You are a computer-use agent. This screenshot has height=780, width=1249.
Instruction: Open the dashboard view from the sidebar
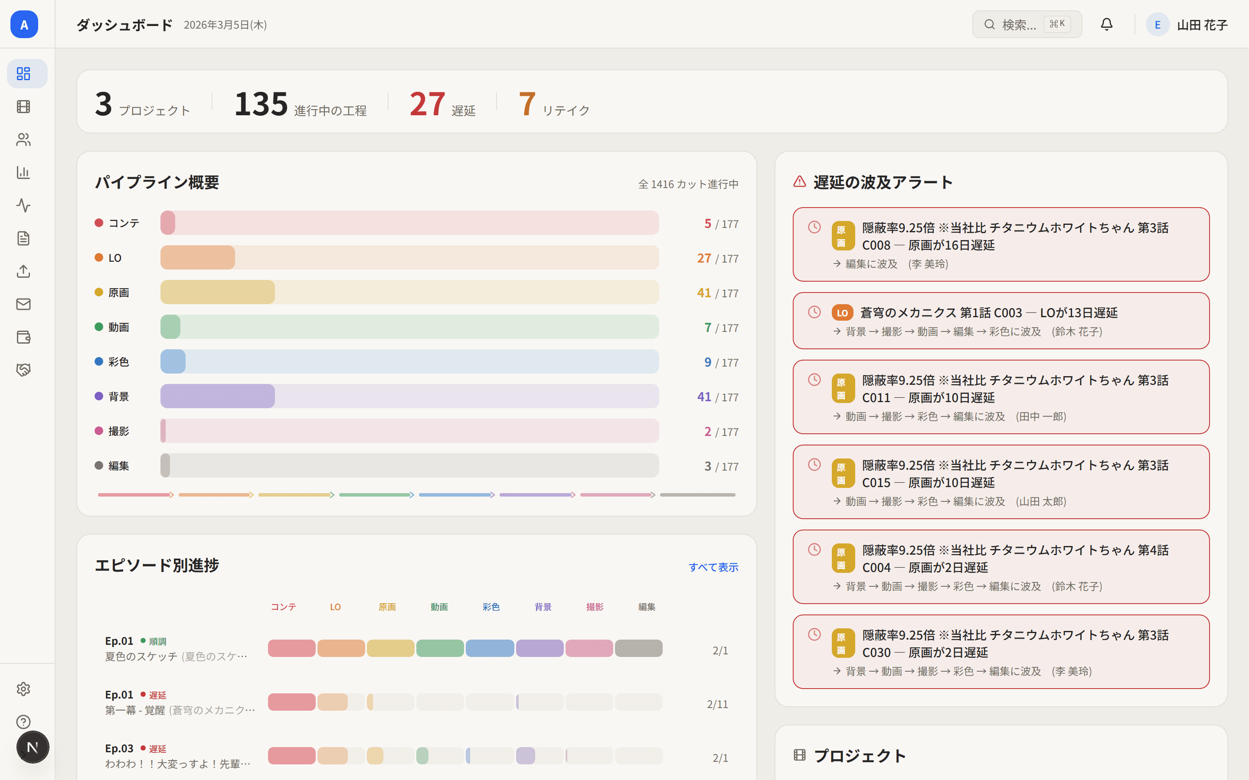coord(23,73)
